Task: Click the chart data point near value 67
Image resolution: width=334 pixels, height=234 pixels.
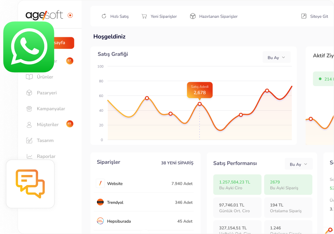Action: (x=267, y=90)
